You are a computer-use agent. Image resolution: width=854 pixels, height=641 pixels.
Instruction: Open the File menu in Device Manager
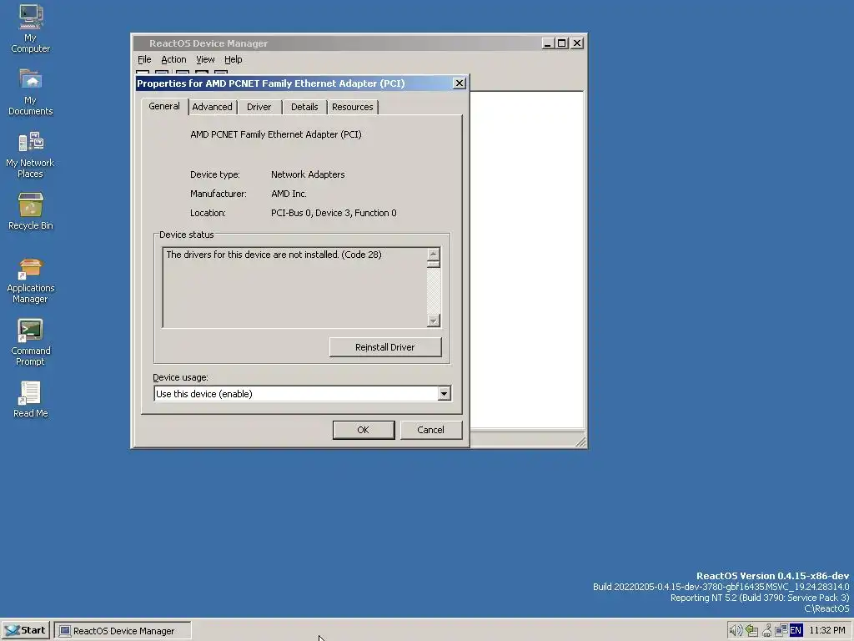pyautogui.click(x=144, y=59)
